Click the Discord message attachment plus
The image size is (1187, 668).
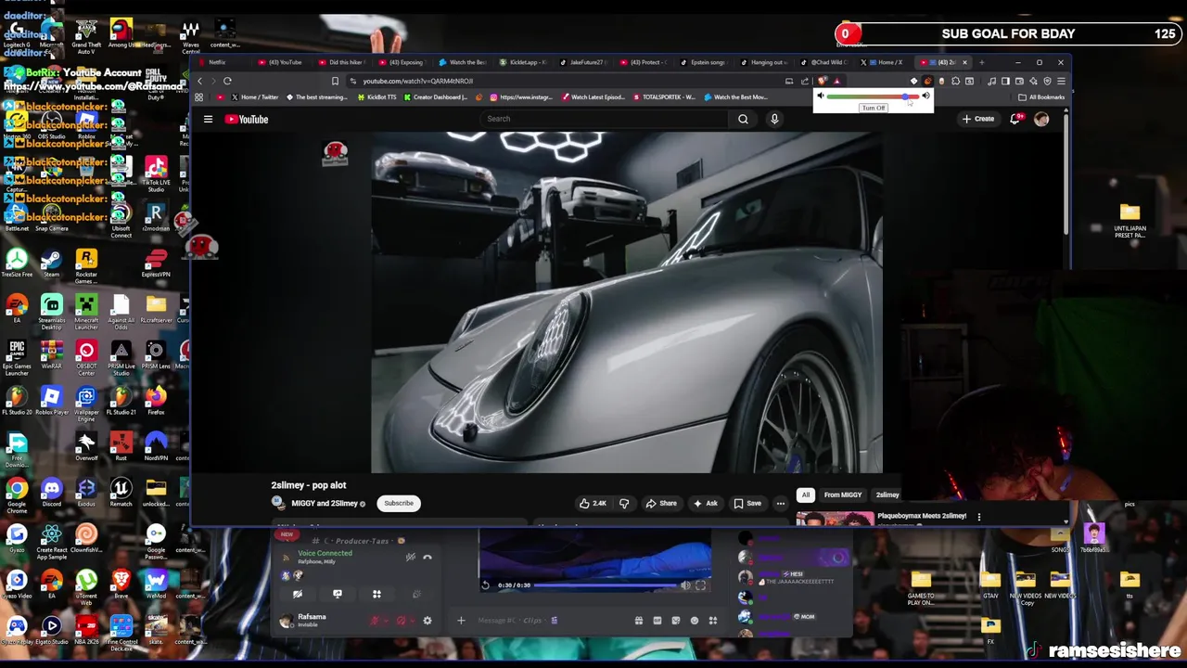point(461,621)
